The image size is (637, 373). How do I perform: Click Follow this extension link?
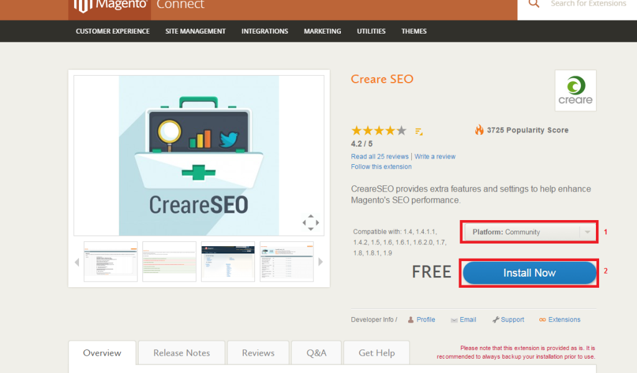[x=381, y=167]
